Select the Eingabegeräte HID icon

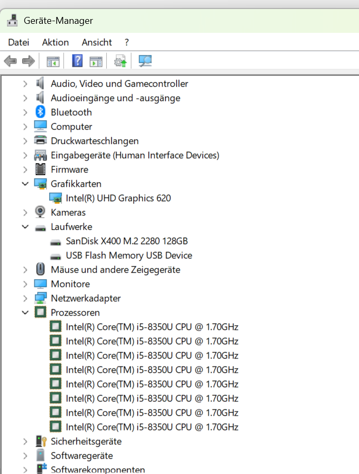point(40,155)
